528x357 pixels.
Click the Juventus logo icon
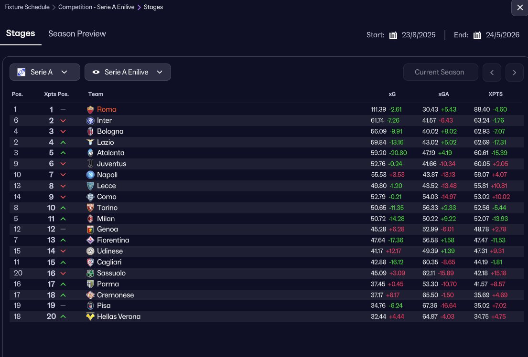click(x=90, y=164)
